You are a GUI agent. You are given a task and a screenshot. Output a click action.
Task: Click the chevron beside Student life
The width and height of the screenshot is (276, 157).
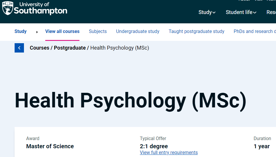tap(254, 13)
